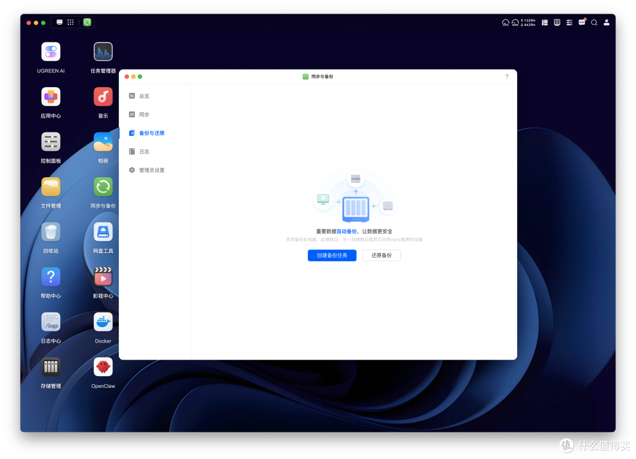
Task: Click the RAM usage gauge
Action: (x=515, y=23)
